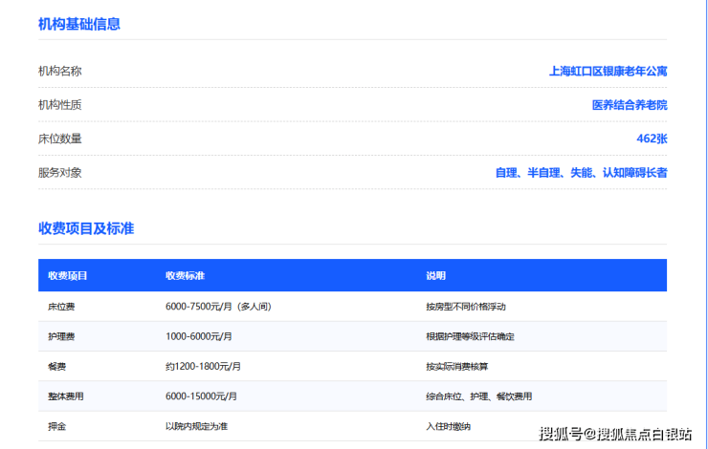
Task: Click the note 根据护理等级评估确定
Action: [470, 336]
